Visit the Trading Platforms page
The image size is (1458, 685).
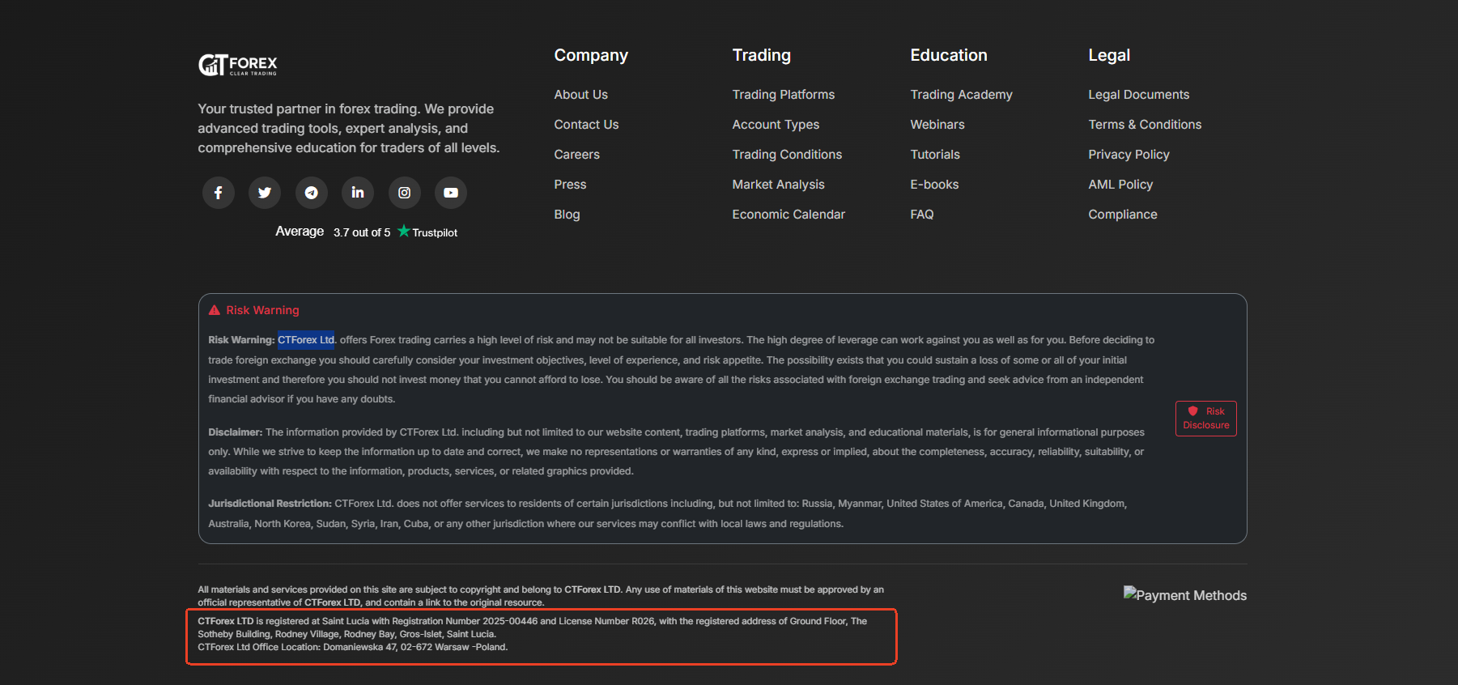pos(783,95)
